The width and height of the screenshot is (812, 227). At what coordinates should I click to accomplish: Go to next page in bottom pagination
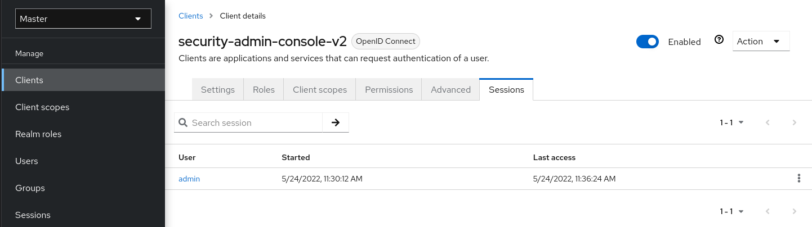[794, 211]
